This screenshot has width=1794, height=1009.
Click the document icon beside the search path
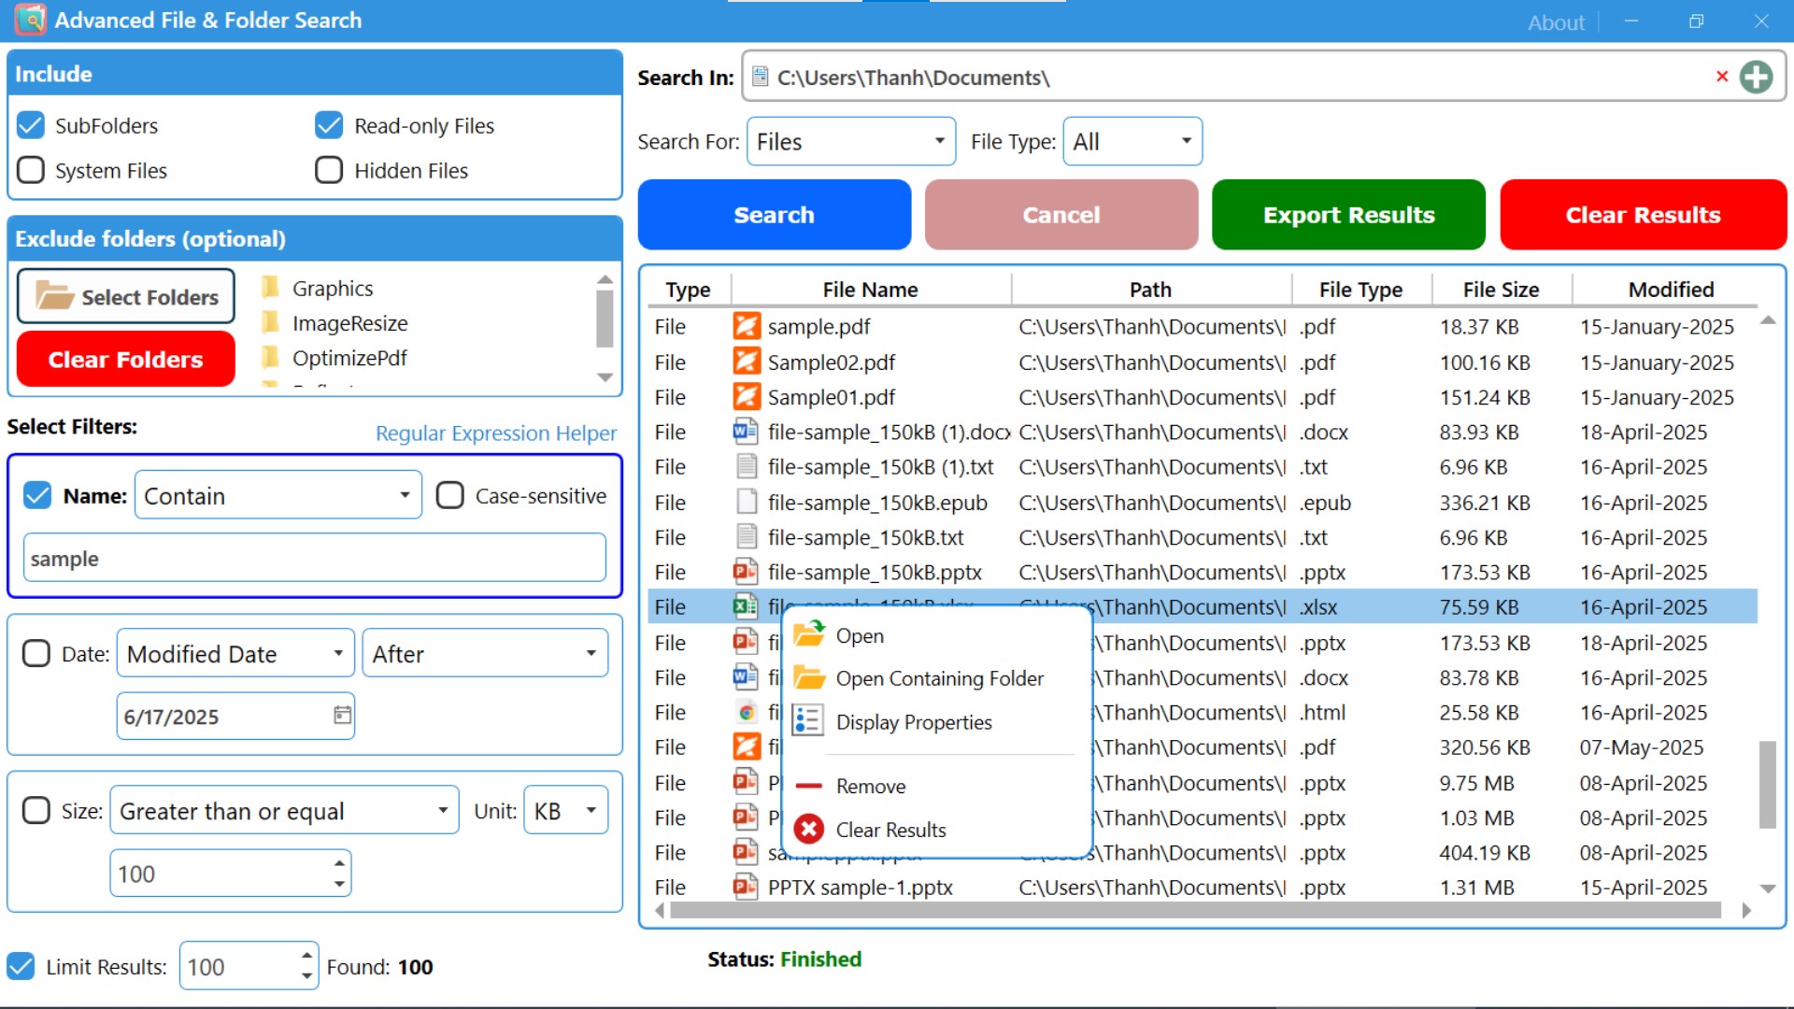pyautogui.click(x=761, y=77)
